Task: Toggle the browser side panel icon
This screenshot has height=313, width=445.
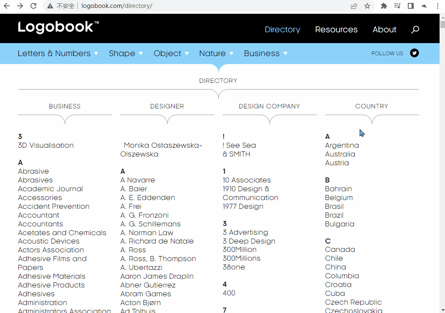Action: coord(410,6)
